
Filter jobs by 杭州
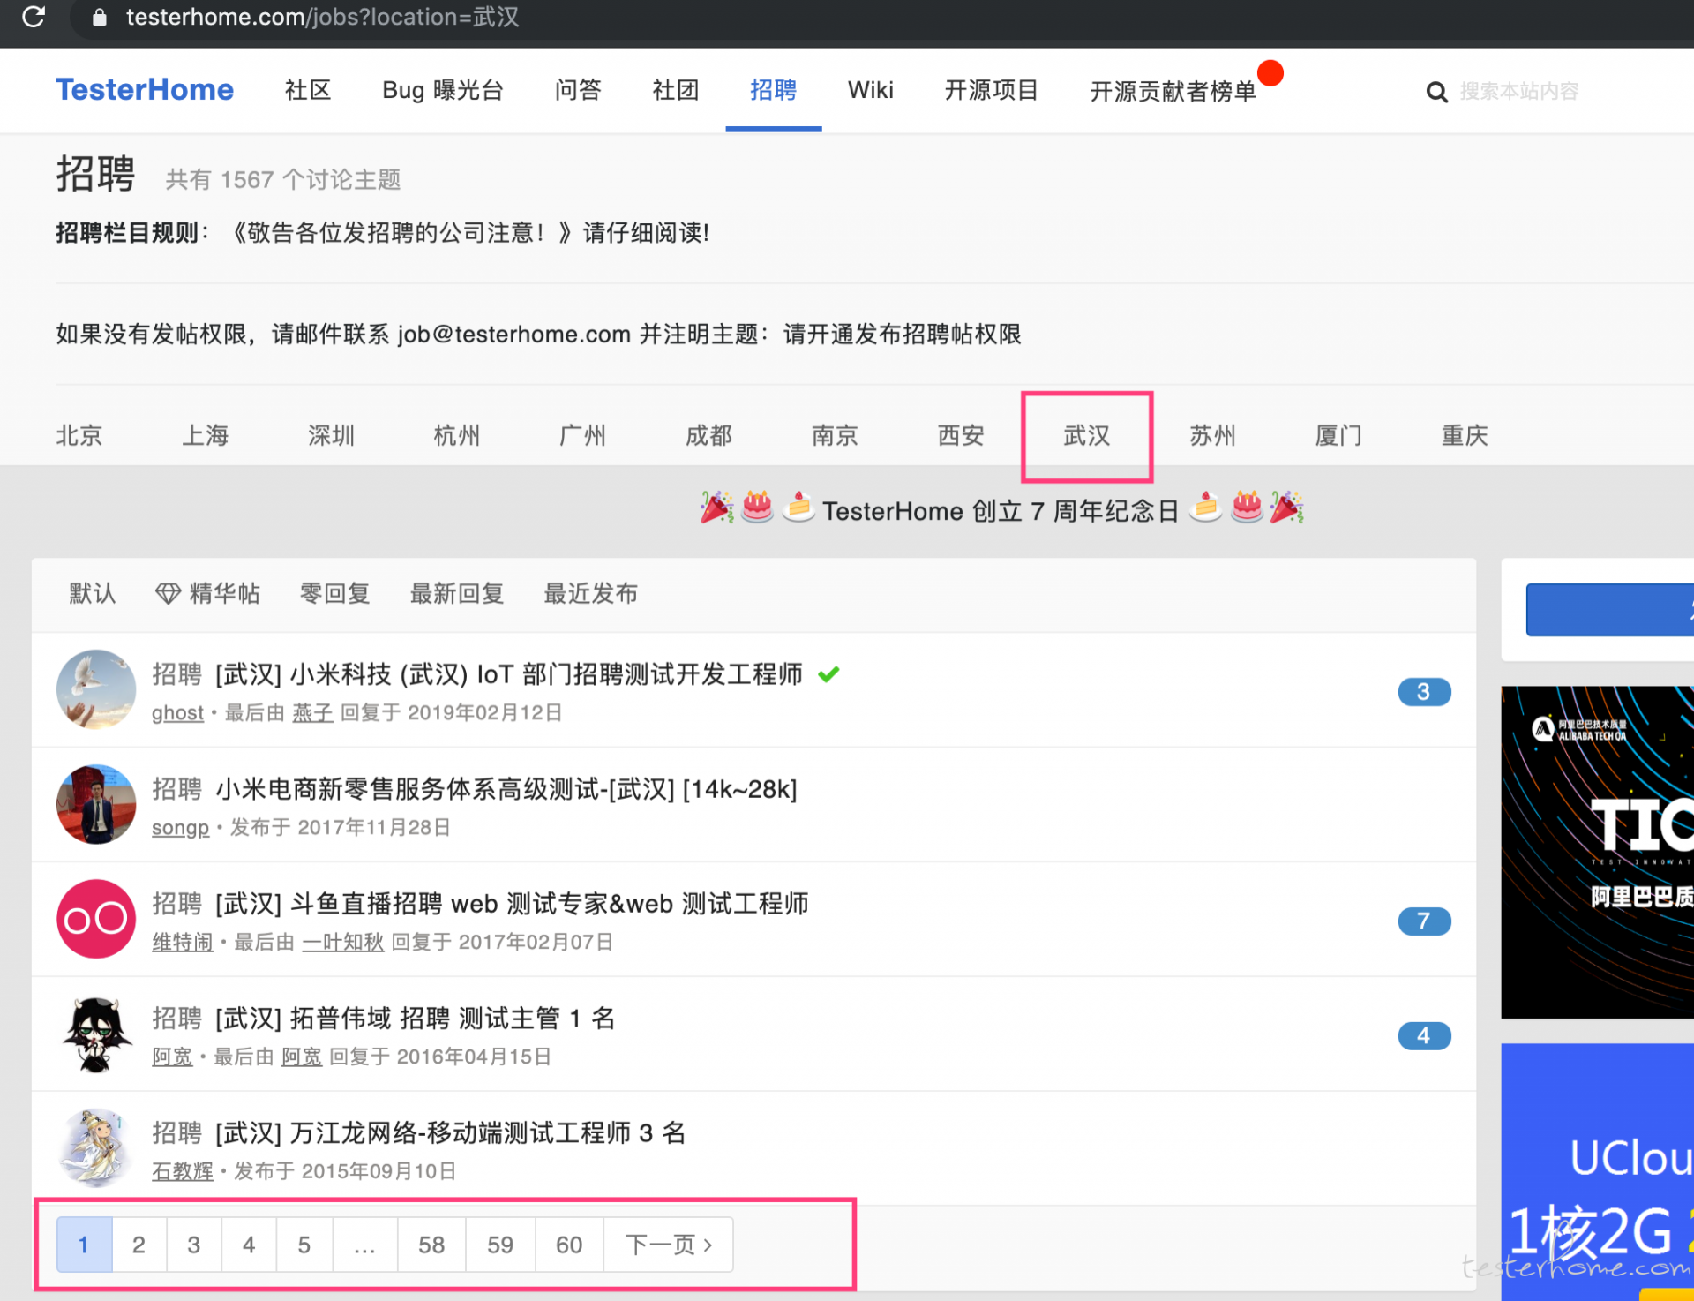[457, 436]
